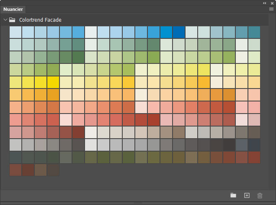
Task: Choose the first light grey swatch in grey row
Action: click(x=15, y=145)
